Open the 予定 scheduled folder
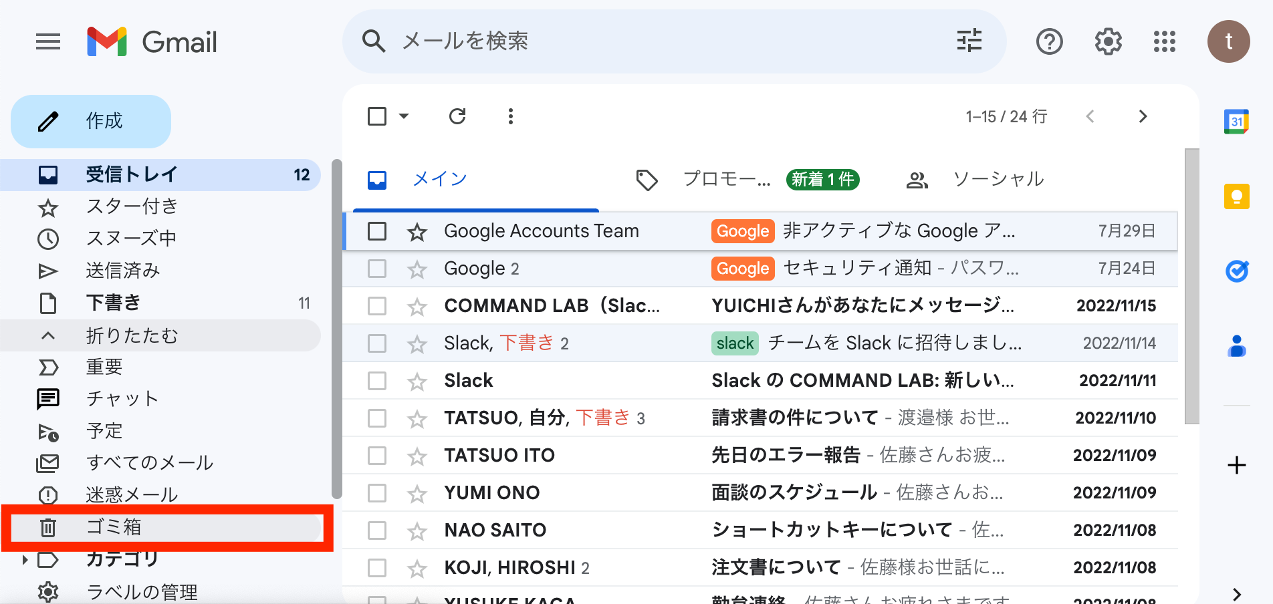The image size is (1273, 604). pos(160,432)
